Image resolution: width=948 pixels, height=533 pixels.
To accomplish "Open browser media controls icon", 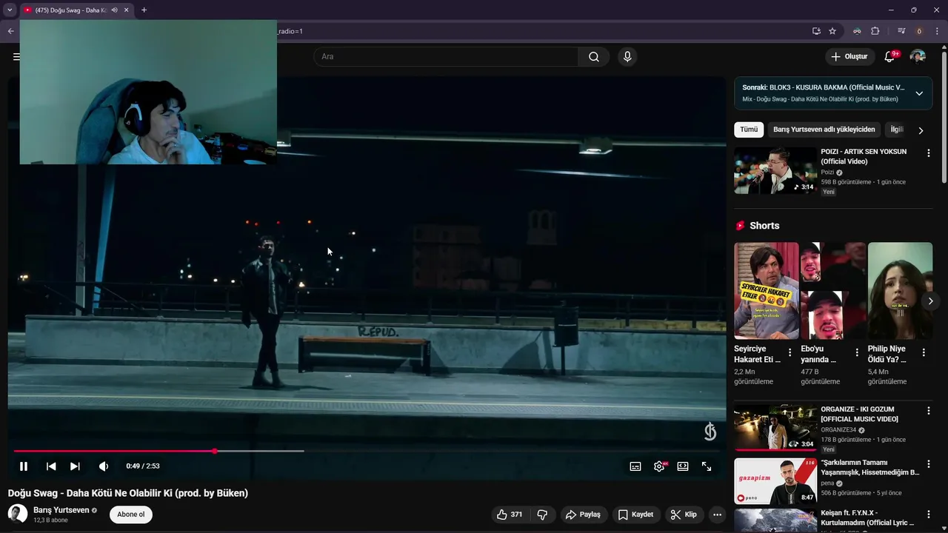I will (901, 31).
